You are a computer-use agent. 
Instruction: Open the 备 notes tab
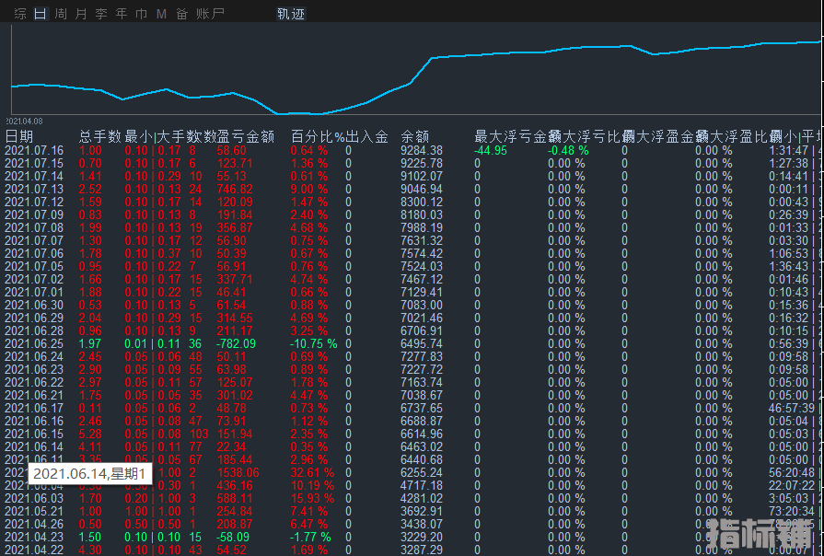(x=181, y=14)
